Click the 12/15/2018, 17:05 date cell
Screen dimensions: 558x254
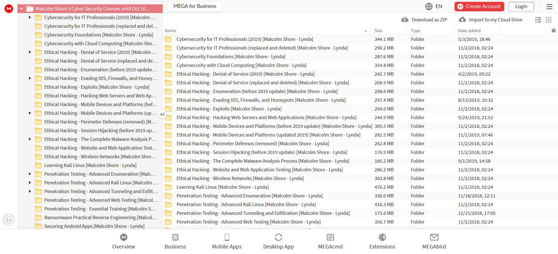[476, 213]
